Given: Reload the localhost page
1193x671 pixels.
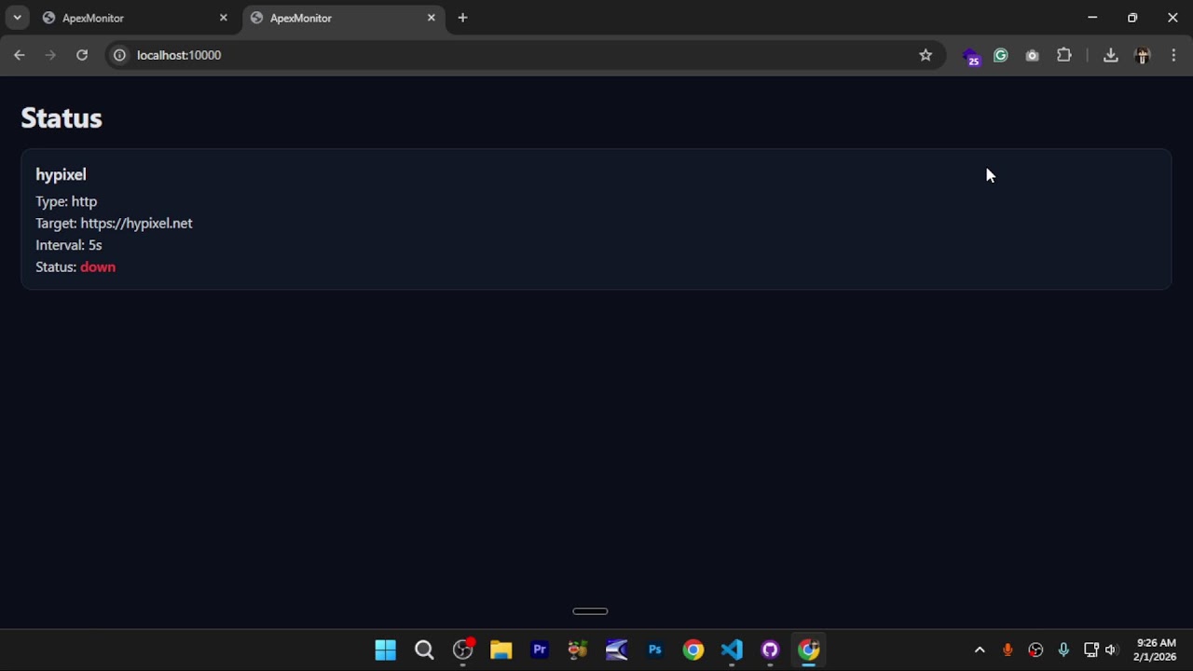Looking at the screenshot, I should point(82,55).
